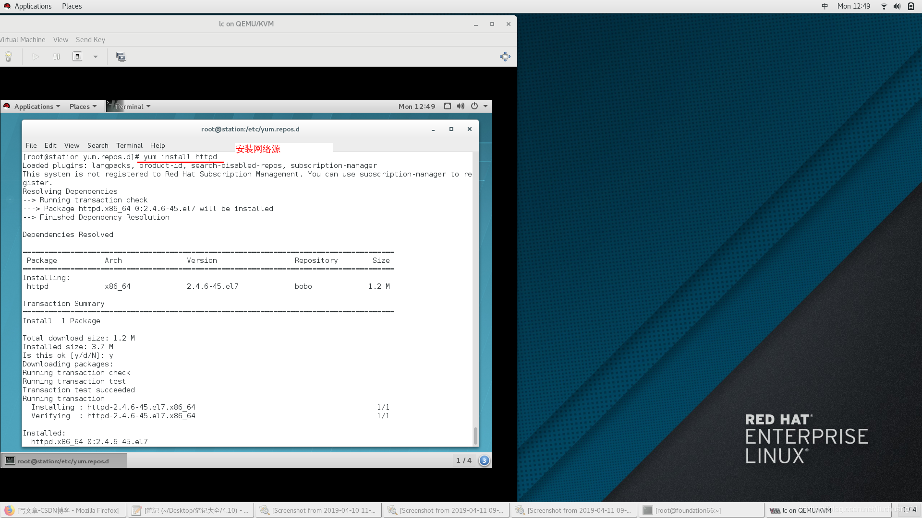Click guest taskbar root@station terminal entry

tap(64, 461)
